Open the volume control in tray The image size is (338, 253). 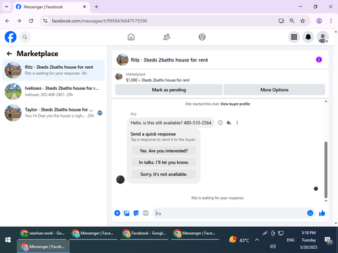[x=273, y=246]
